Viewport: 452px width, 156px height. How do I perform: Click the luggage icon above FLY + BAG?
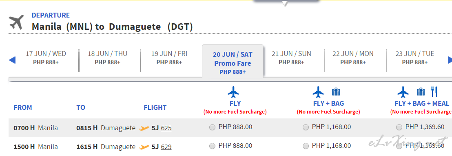(x=336, y=92)
